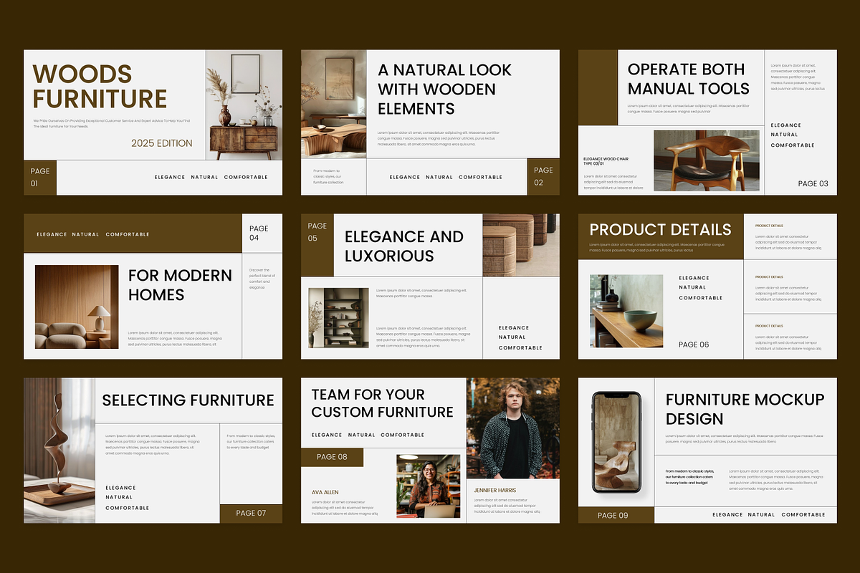The image size is (860, 573).
Task: Click the curved wooden table photo on page 02
Action: [333, 104]
